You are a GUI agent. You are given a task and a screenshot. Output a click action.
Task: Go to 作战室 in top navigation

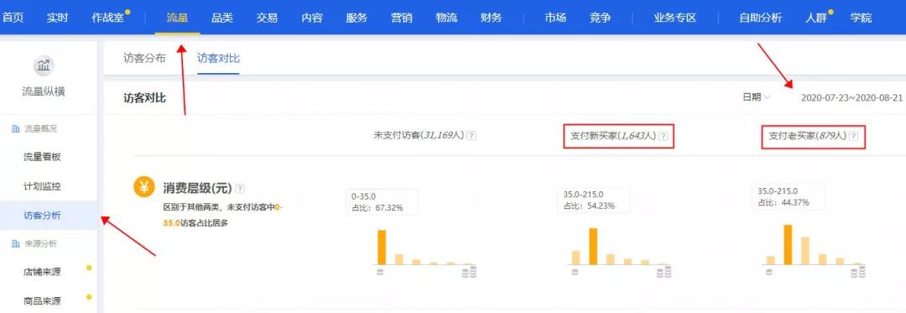[x=108, y=18]
